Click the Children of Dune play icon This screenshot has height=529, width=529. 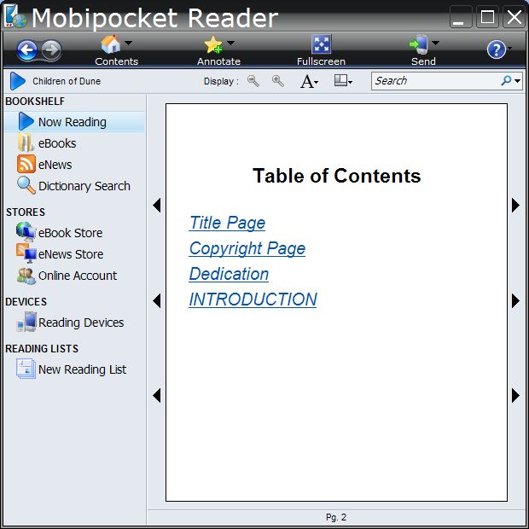pyautogui.click(x=18, y=81)
